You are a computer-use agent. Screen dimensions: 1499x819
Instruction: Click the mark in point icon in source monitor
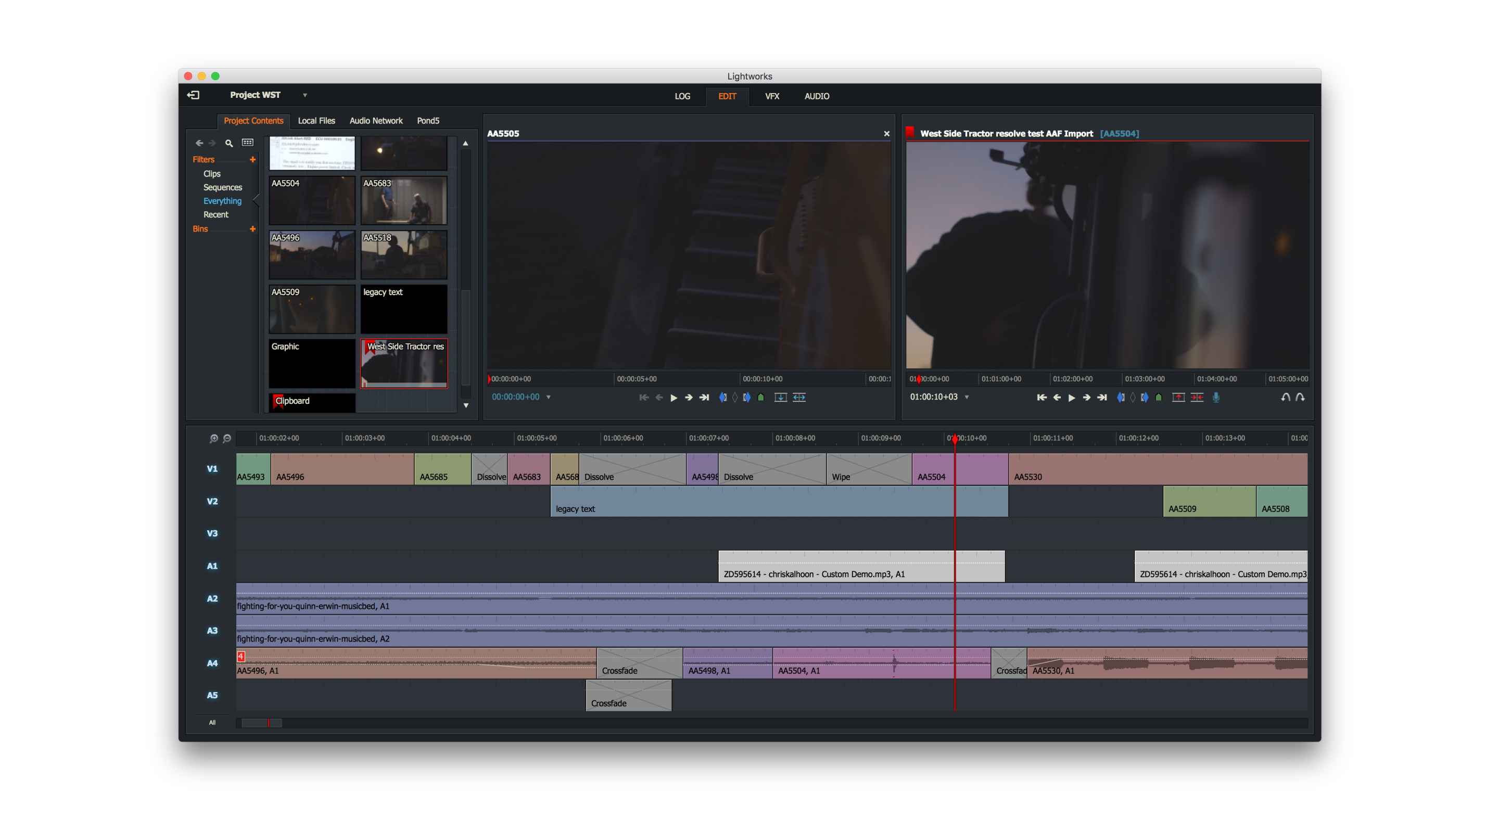(723, 396)
